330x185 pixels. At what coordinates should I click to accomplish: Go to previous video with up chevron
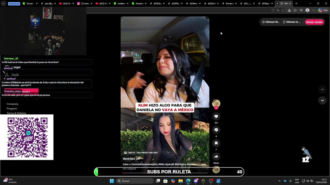click(322, 89)
